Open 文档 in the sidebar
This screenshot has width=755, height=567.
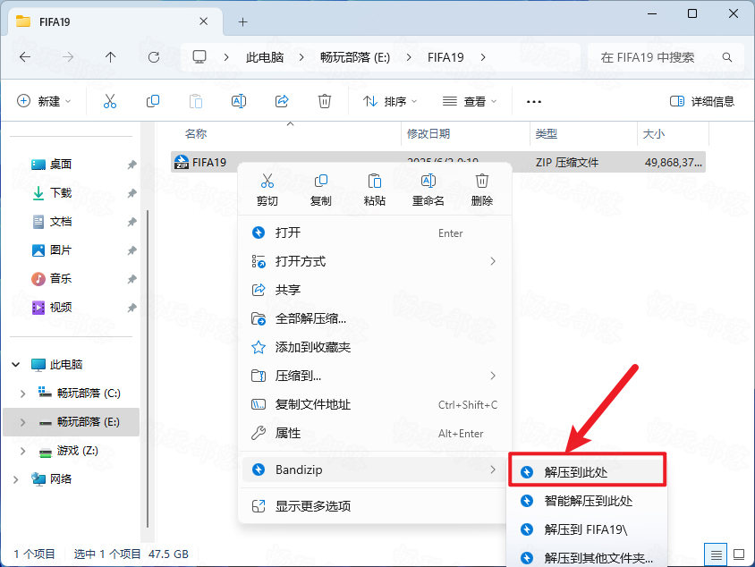point(61,222)
